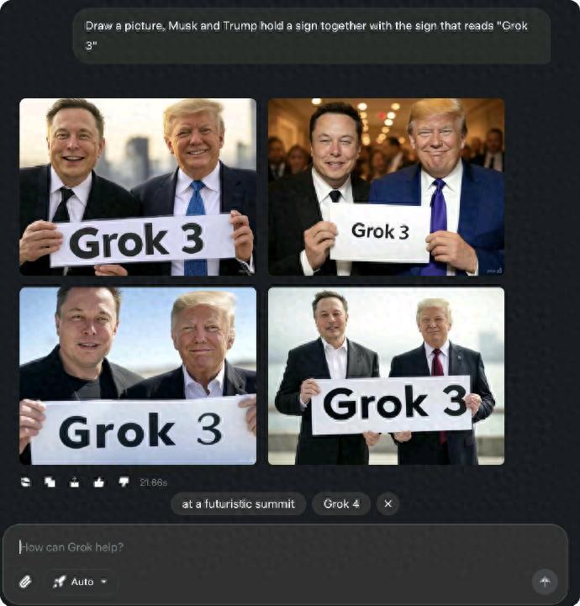Expand the Auto mode dropdown arrow

tap(103, 582)
